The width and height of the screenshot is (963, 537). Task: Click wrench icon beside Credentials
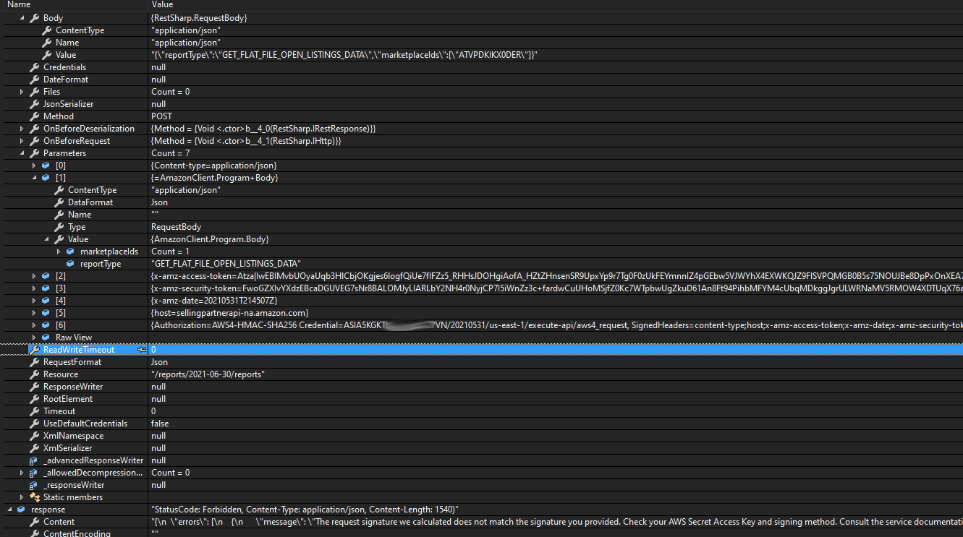pyautogui.click(x=35, y=67)
